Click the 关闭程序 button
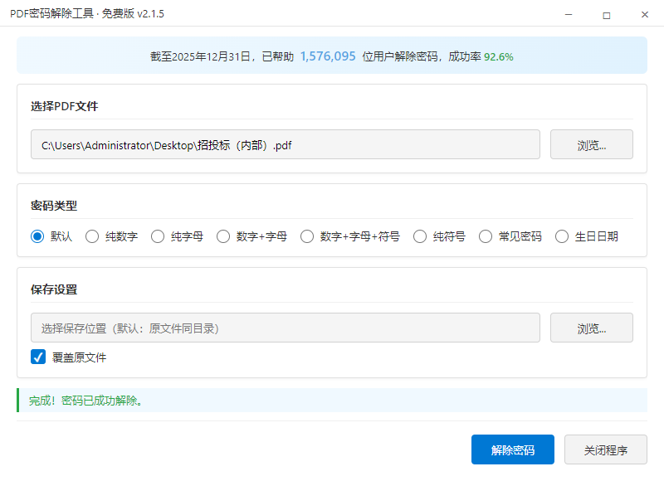This screenshot has height=481, width=664. click(x=605, y=449)
